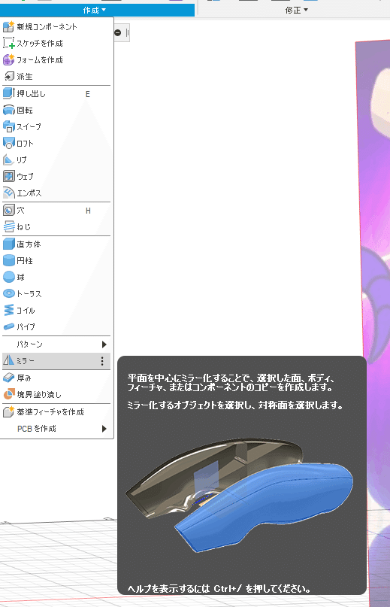Choose the 押し出し menu entry label

pos(31,94)
